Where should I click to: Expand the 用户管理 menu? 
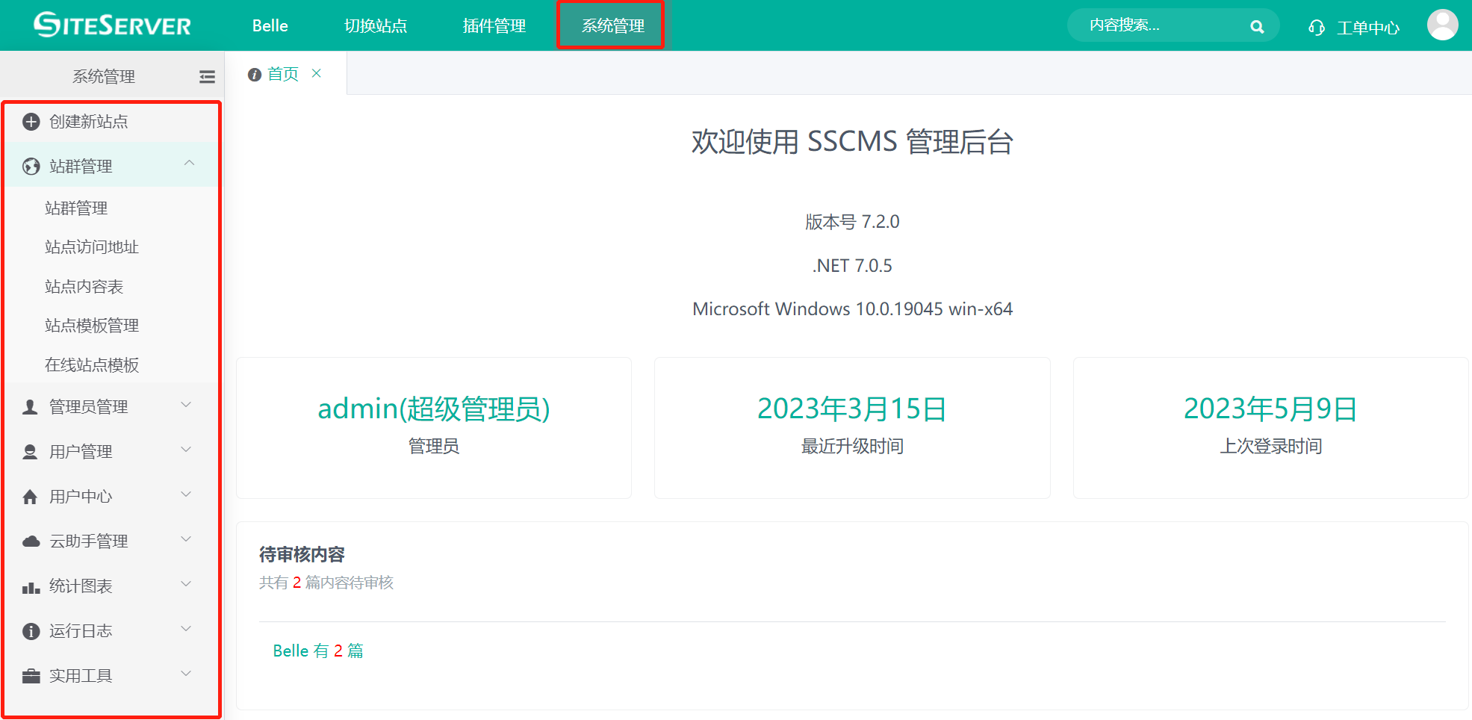click(186, 450)
